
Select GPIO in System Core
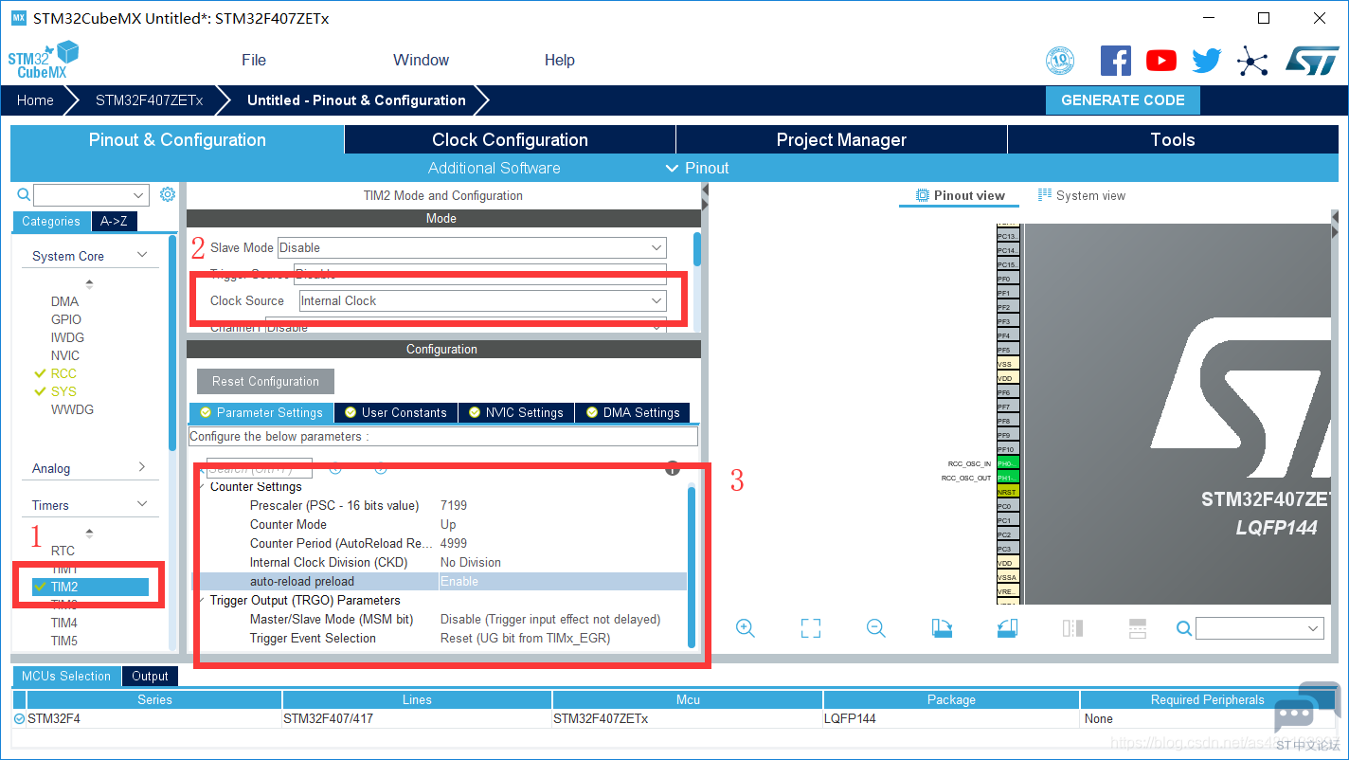tap(66, 319)
